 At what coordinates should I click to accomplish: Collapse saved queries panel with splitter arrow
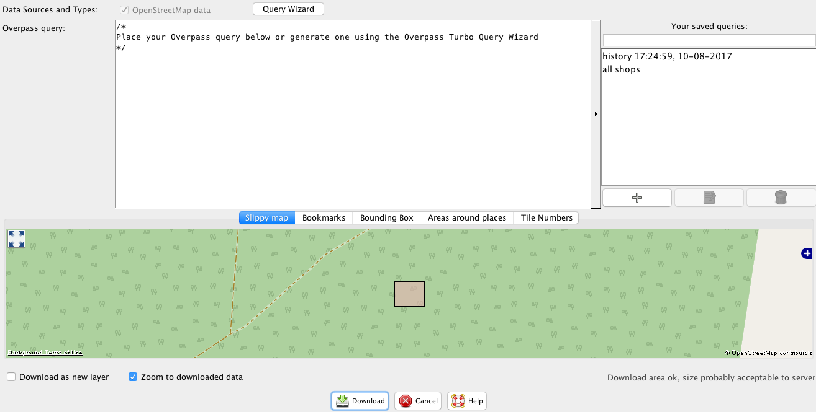596,114
